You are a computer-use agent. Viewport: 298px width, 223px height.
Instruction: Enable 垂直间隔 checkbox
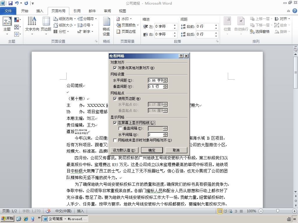[120, 128]
